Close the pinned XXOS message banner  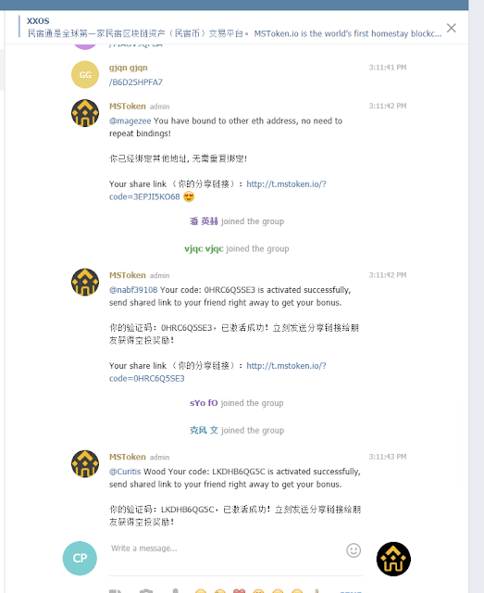pos(451,28)
